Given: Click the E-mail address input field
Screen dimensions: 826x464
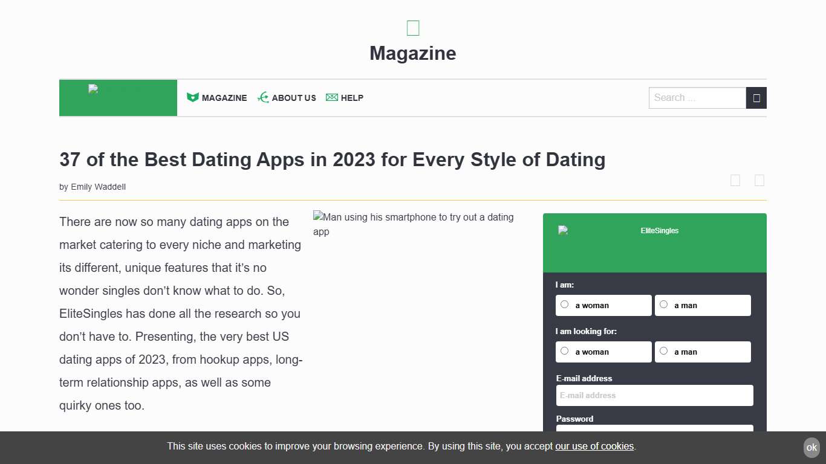Looking at the screenshot, I should point(654,395).
